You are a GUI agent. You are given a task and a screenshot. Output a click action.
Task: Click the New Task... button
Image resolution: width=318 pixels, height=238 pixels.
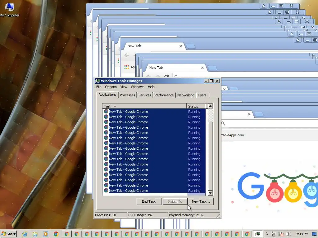tap(201, 201)
